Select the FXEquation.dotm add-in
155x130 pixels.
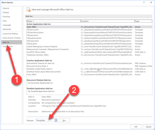click(x=89, y=38)
